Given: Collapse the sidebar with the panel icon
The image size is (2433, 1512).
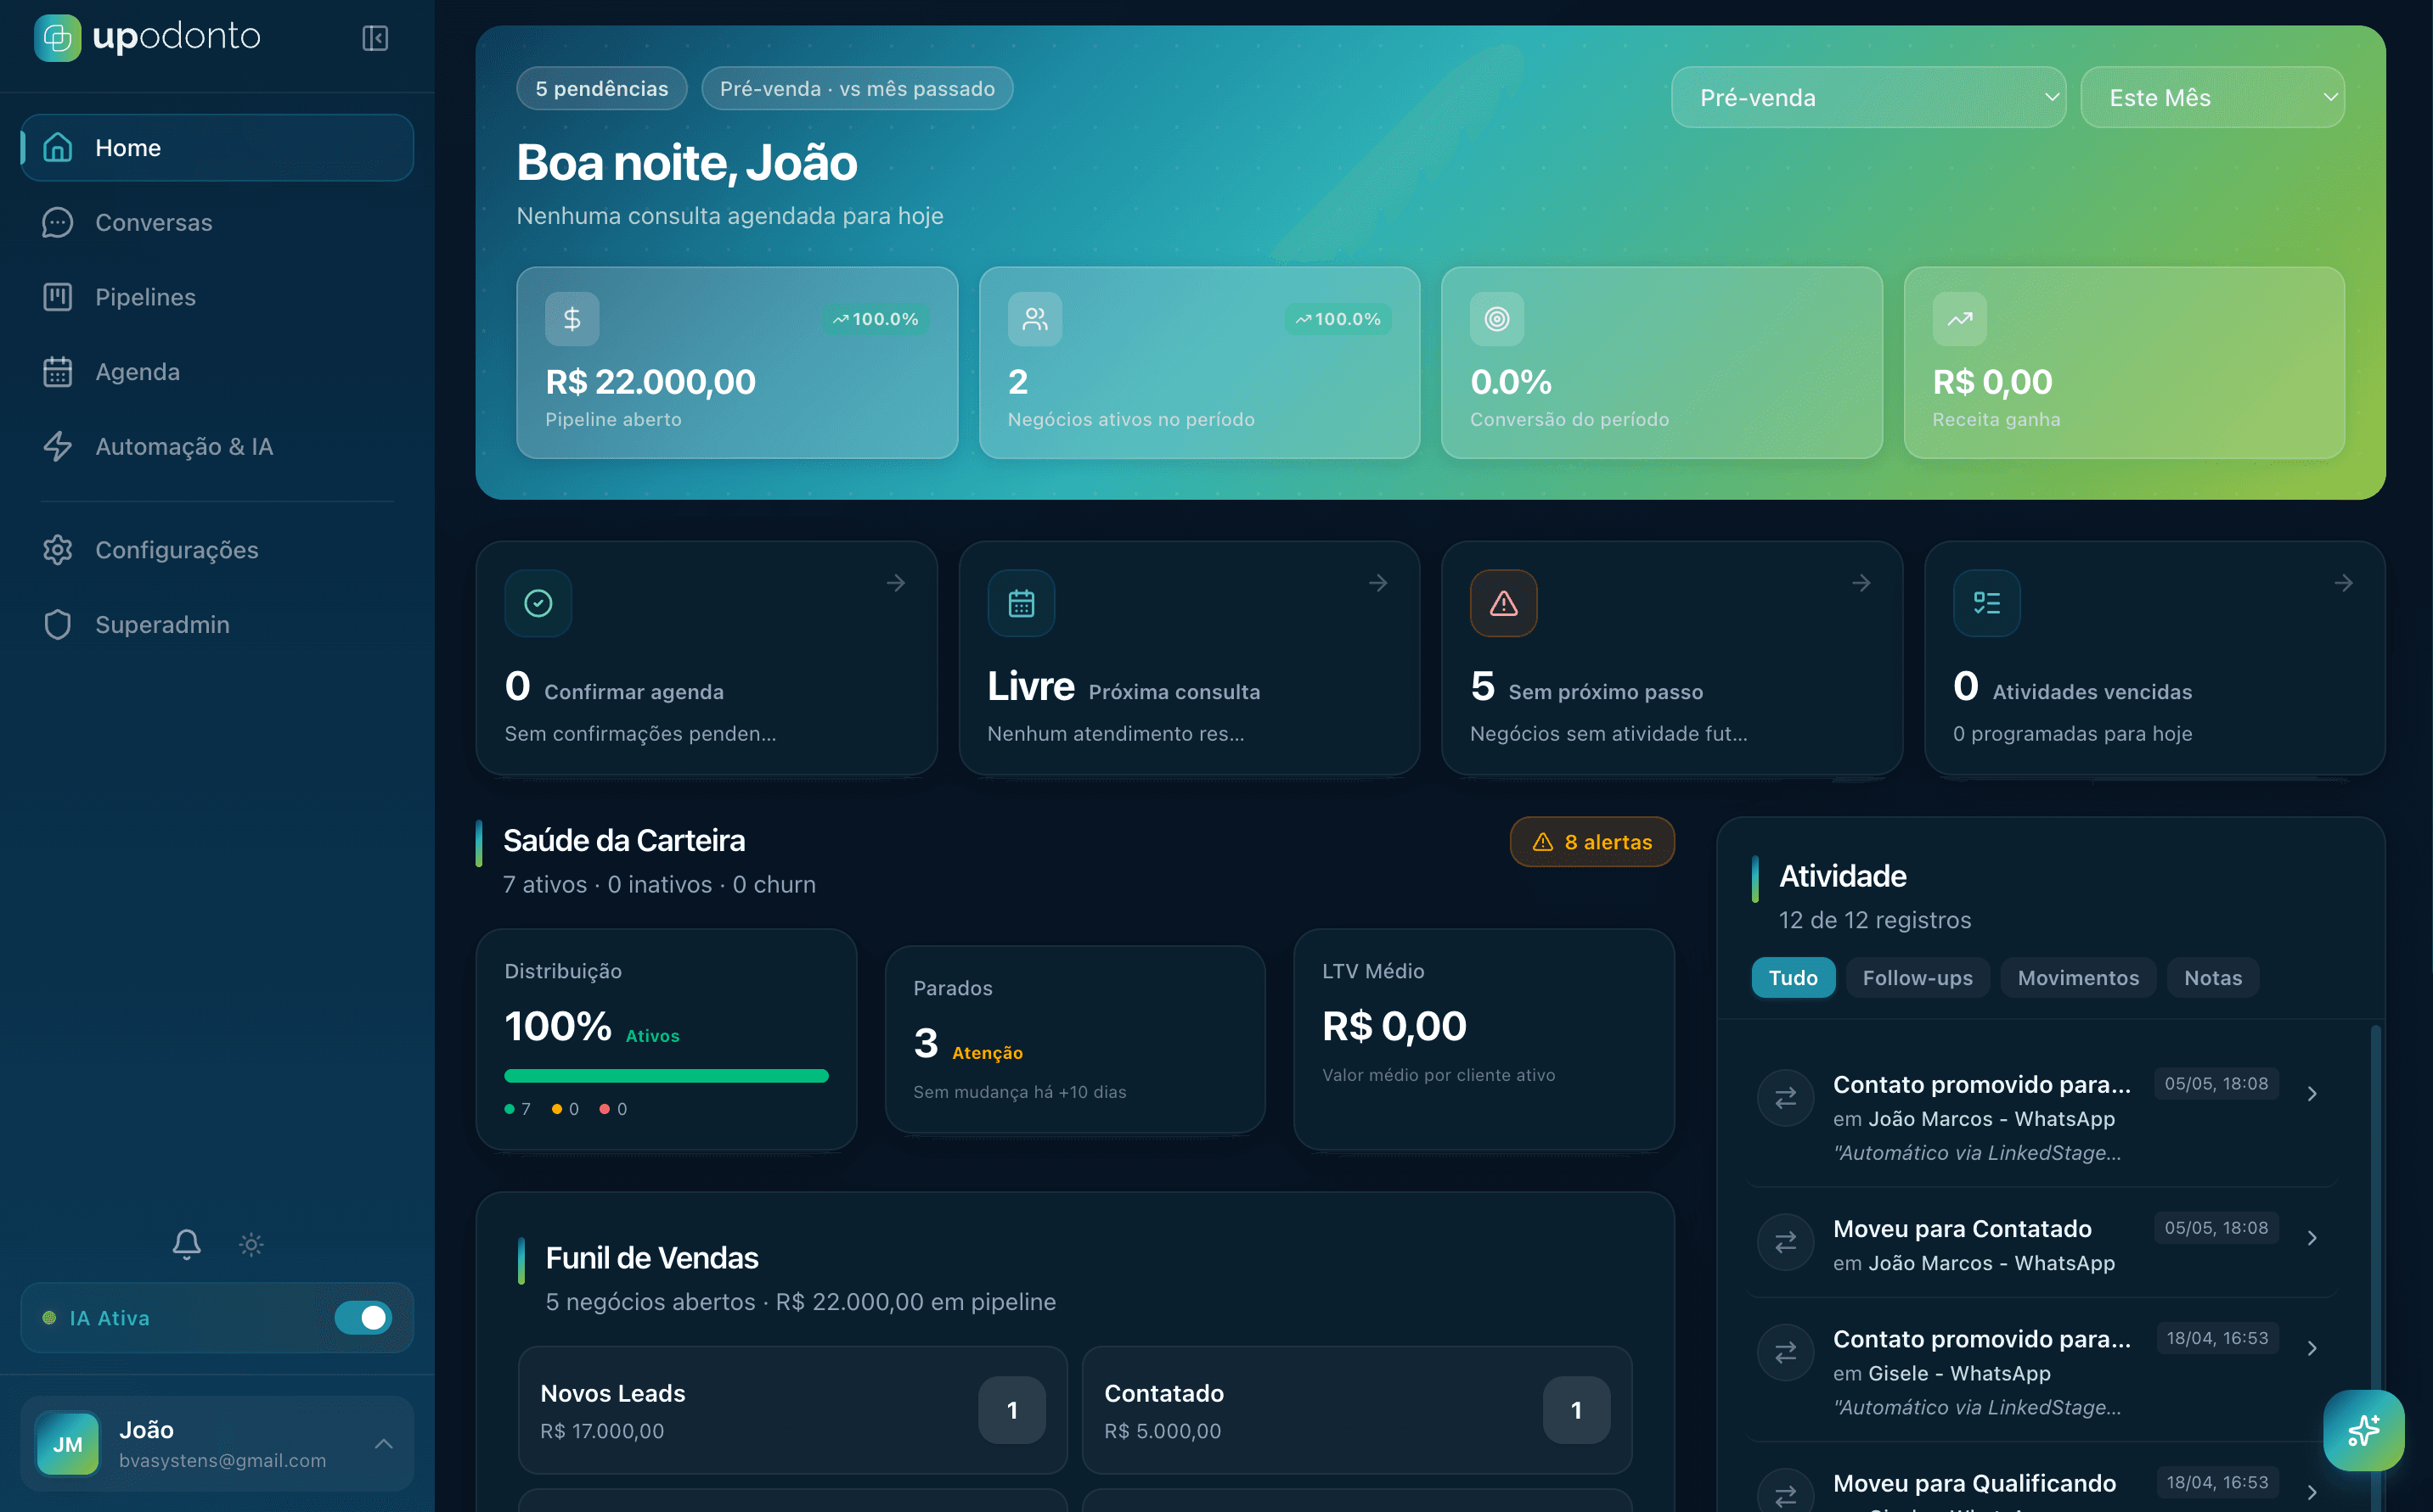Looking at the screenshot, I should (375, 38).
